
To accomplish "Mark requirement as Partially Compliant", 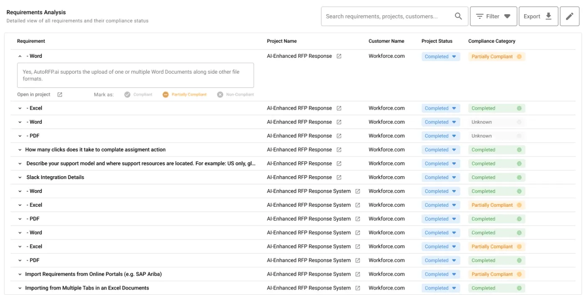I will pyautogui.click(x=185, y=95).
